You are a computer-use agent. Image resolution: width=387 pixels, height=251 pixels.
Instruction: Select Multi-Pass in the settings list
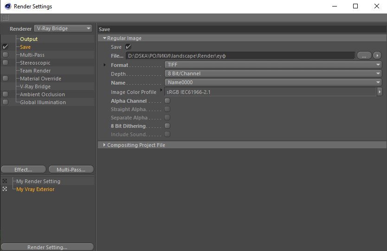(32, 55)
